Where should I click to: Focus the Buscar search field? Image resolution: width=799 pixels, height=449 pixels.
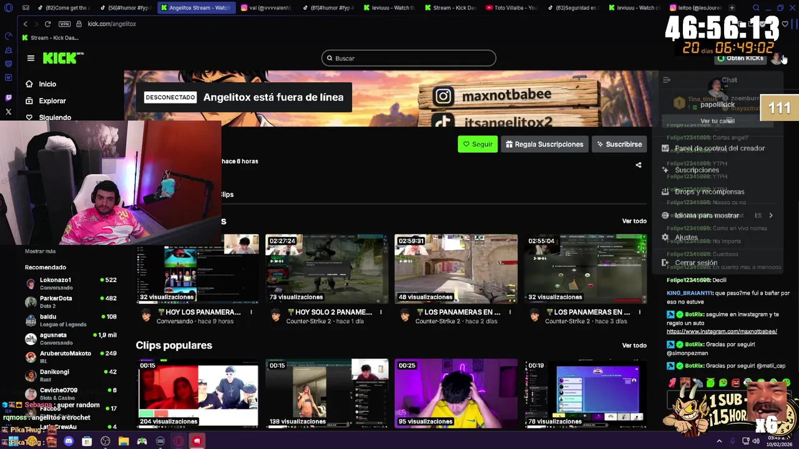point(409,58)
